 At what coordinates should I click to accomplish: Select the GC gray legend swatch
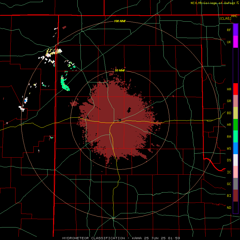point(235,184)
